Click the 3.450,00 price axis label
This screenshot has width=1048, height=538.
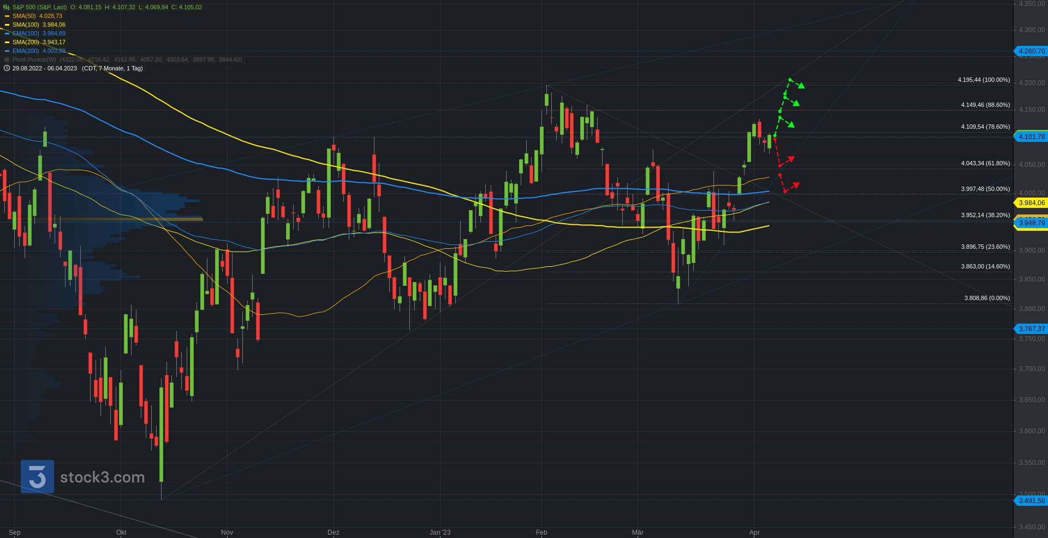pos(1032,527)
